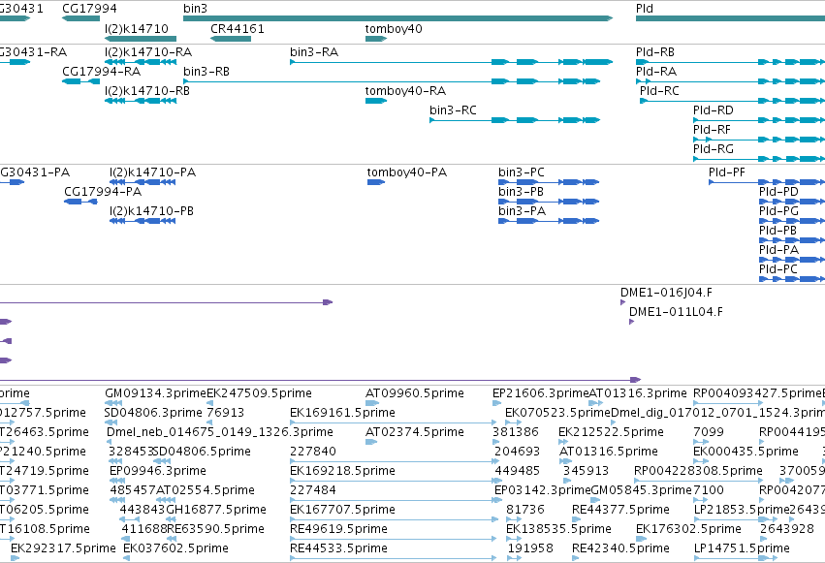Click EST EK247509.5prime
The height and width of the screenshot is (563, 825).
pyautogui.click(x=209, y=403)
